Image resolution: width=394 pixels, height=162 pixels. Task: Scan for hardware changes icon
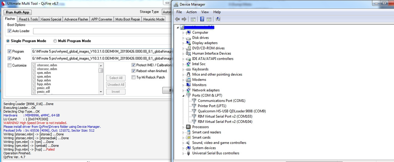coord(218,19)
